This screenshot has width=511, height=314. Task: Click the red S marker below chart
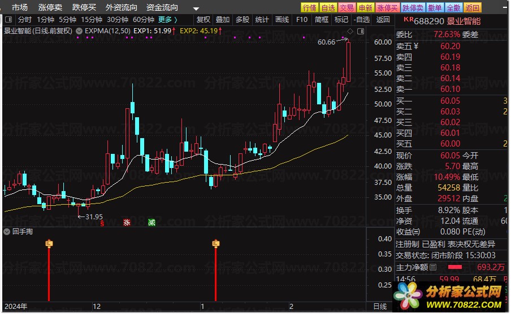click(x=102, y=223)
